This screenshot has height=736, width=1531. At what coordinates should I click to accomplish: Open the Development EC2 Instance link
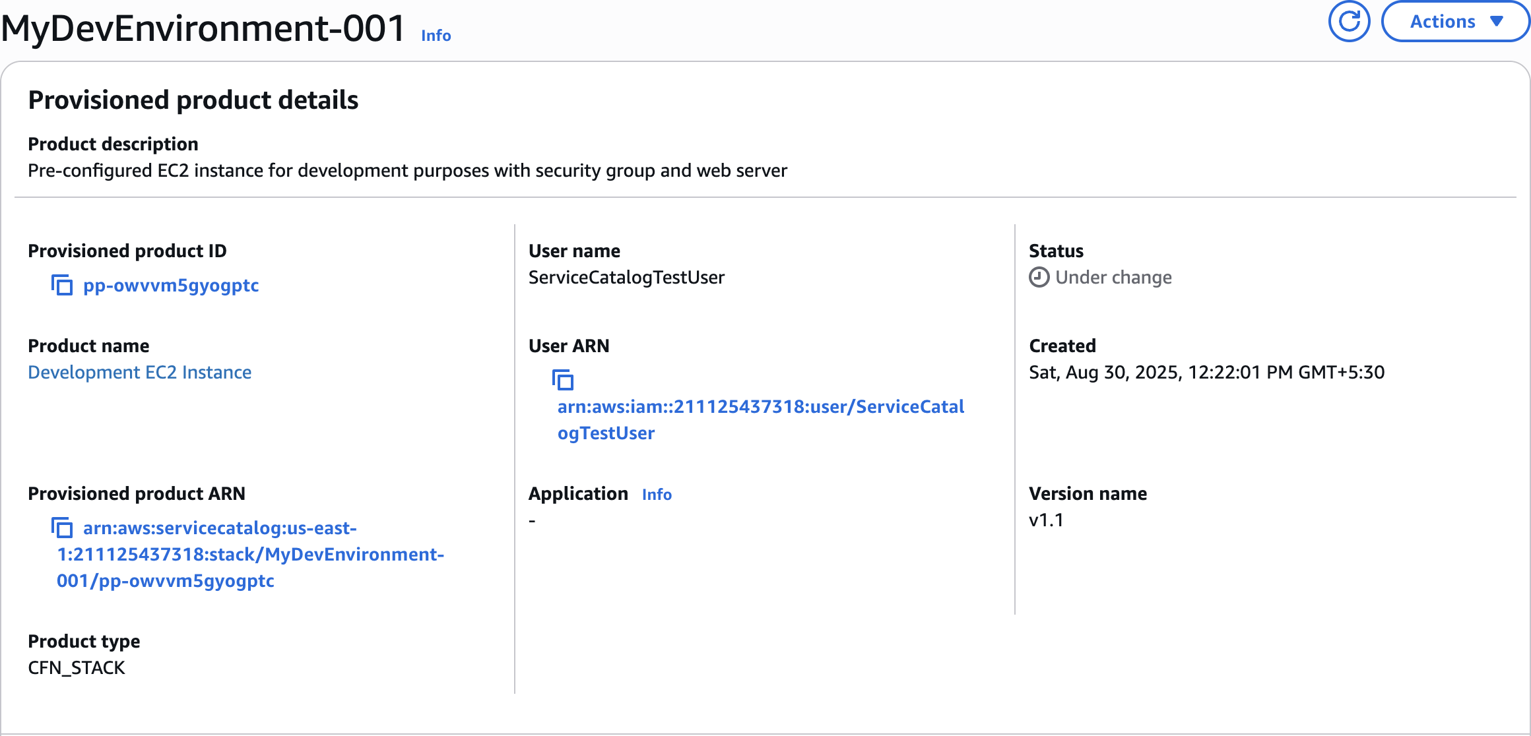click(x=139, y=373)
